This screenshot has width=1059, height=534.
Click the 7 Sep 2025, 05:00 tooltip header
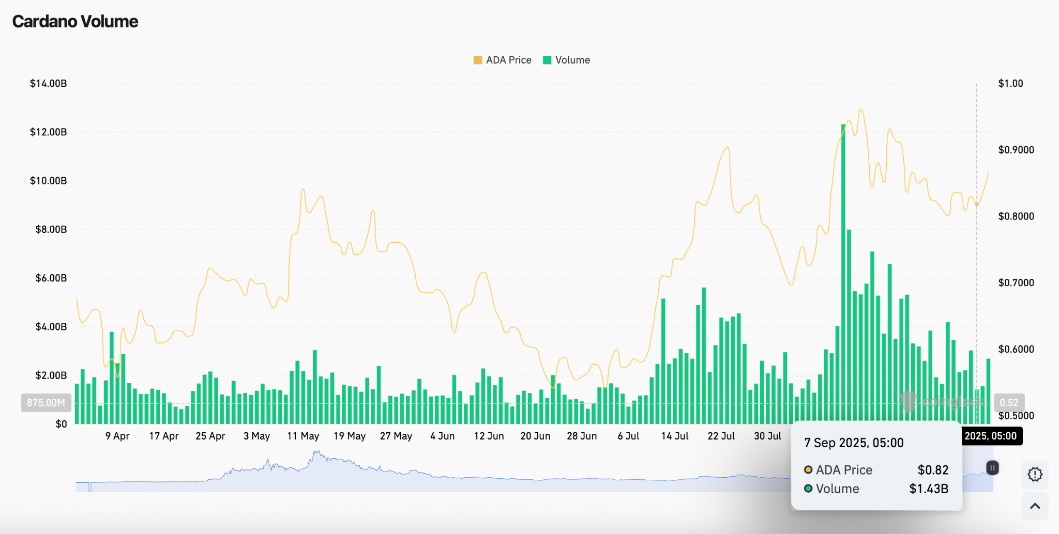pos(854,443)
